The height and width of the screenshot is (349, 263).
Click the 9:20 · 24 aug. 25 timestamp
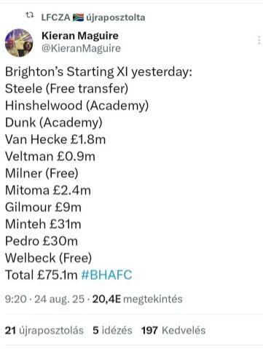coord(44,299)
